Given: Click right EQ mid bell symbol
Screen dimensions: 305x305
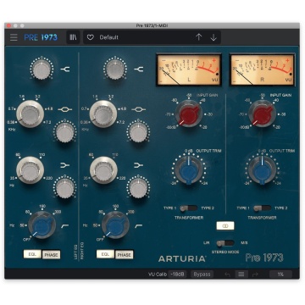Looking at the screenshot, I should pos(139,109).
